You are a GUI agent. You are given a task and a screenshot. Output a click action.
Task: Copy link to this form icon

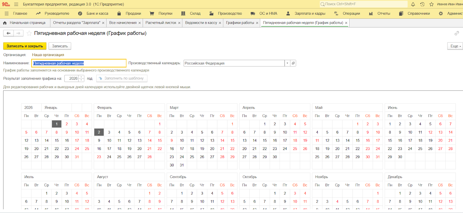coord(457,33)
